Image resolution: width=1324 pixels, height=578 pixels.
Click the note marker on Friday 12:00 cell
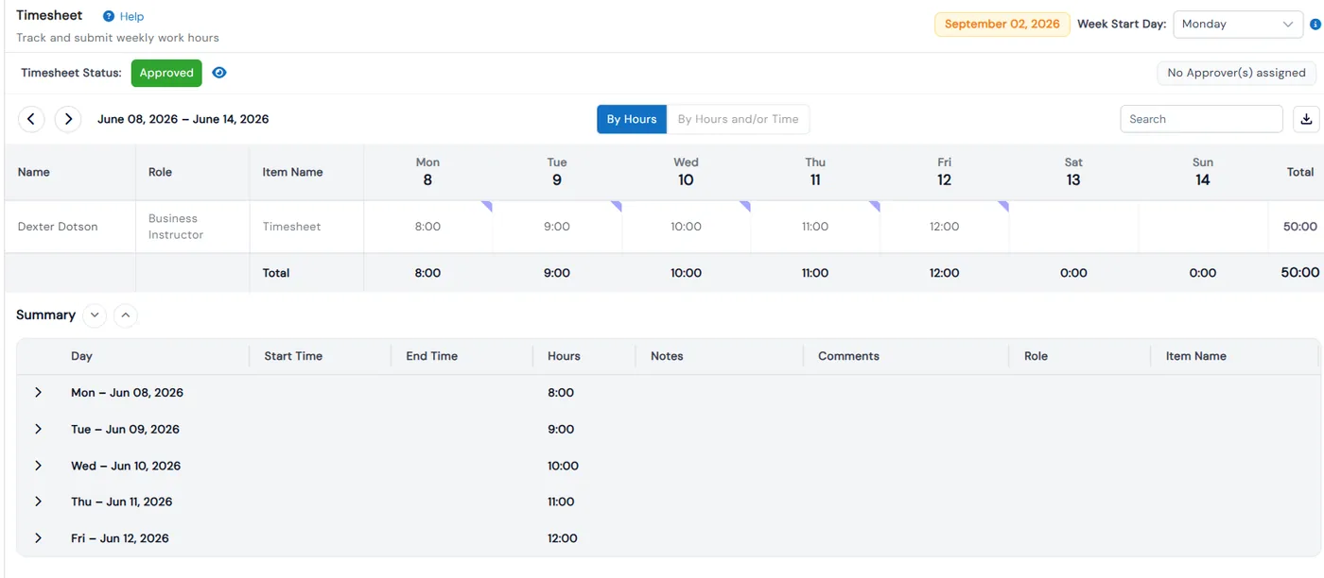coord(1004,205)
